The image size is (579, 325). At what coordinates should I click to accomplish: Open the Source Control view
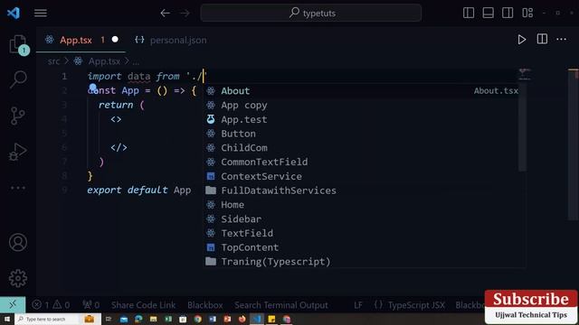18,116
